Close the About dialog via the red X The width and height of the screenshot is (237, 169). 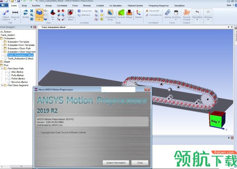tap(147, 89)
